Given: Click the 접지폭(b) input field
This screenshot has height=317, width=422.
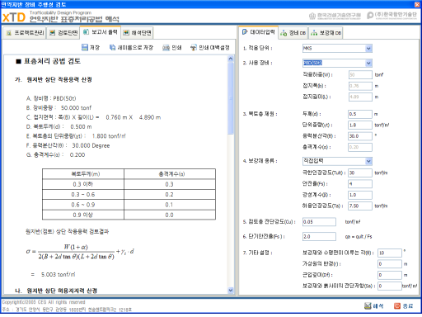Looking at the screenshot, I should click(360, 86).
